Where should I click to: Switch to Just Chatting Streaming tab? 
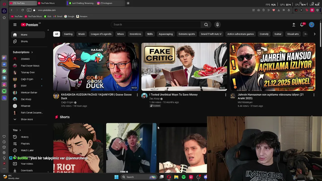coord(81,3)
